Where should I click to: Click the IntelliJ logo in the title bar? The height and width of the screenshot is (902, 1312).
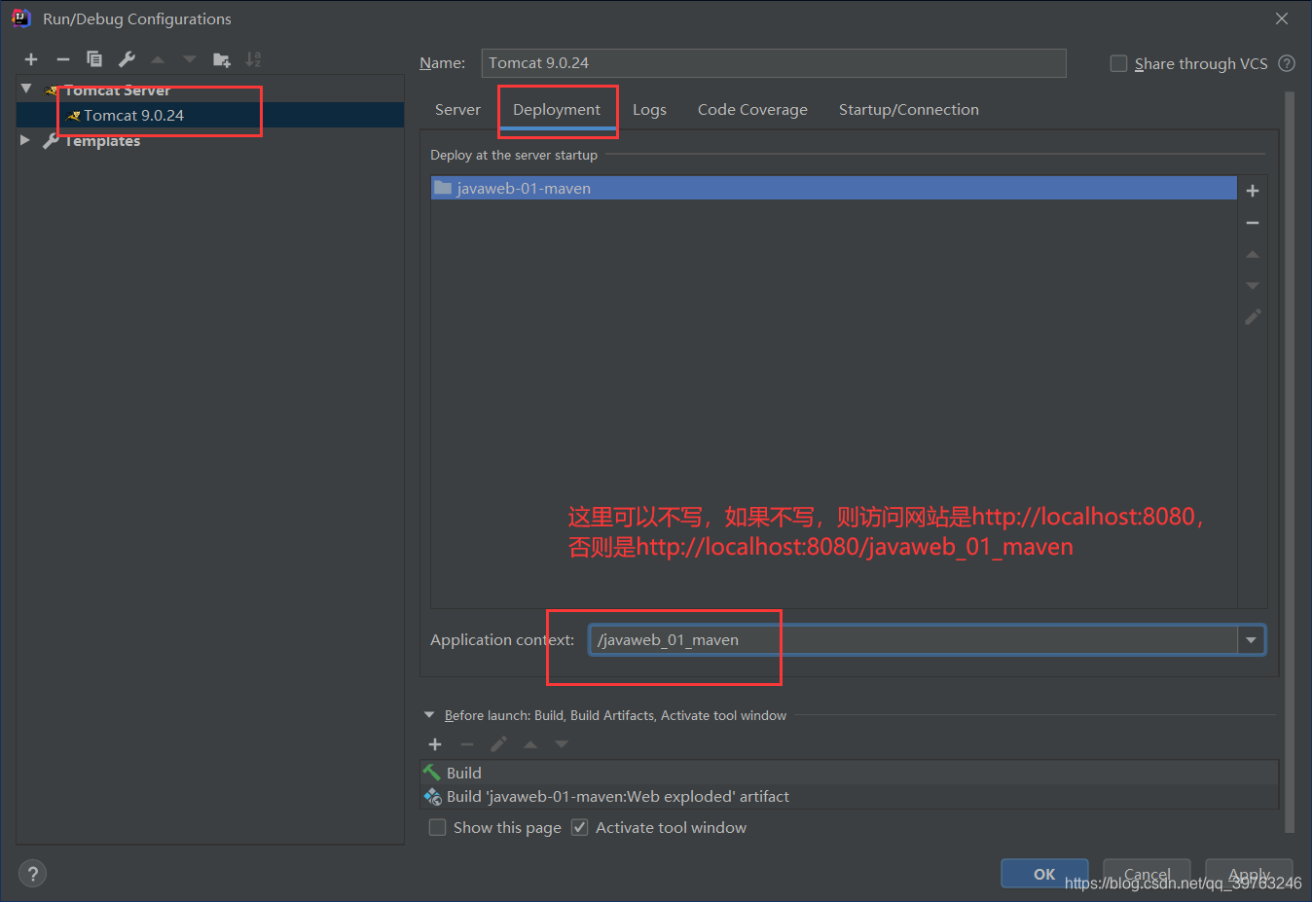(x=21, y=18)
